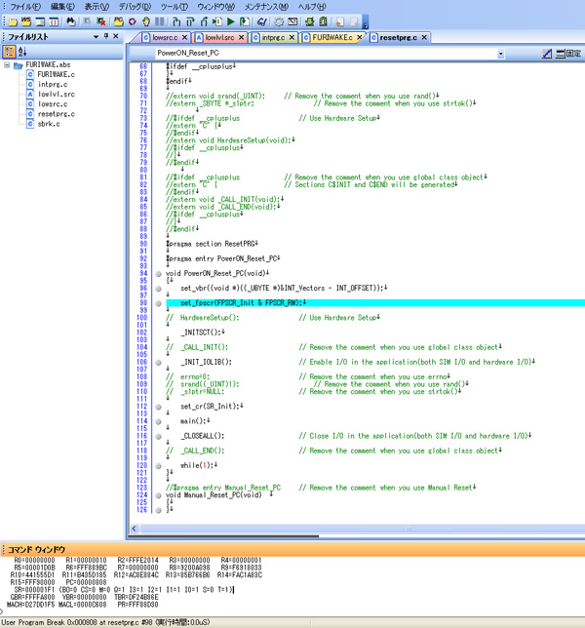Screen dimensions: 585x628
Task: Switch to the lowsrc.c tab
Action: point(165,38)
